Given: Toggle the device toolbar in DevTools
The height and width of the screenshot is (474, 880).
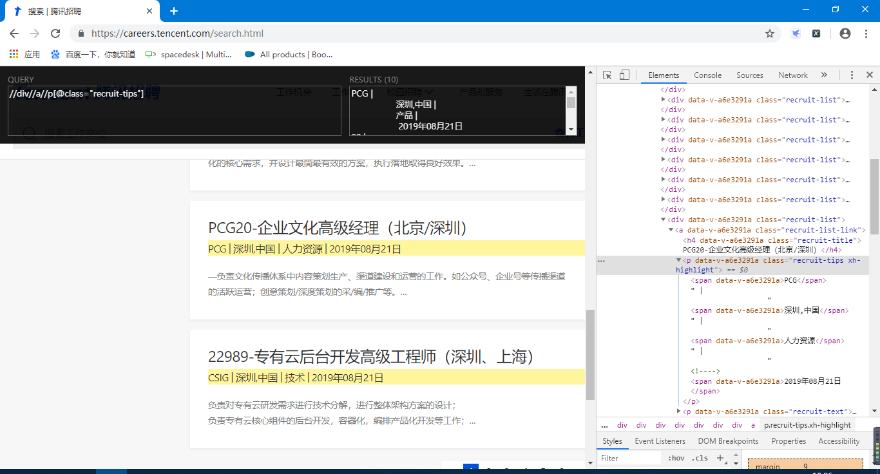Looking at the screenshot, I should pos(624,75).
